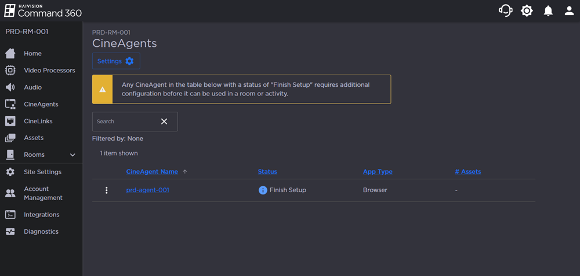The height and width of the screenshot is (276, 580).
Task: Click the CineAgents sidebar icon
Action: pyautogui.click(x=10, y=104)
